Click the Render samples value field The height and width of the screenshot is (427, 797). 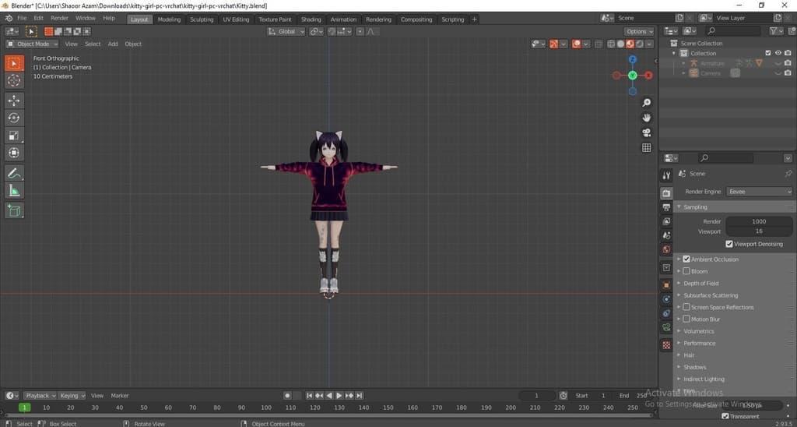pyautogui.click(x=758, y=221)
